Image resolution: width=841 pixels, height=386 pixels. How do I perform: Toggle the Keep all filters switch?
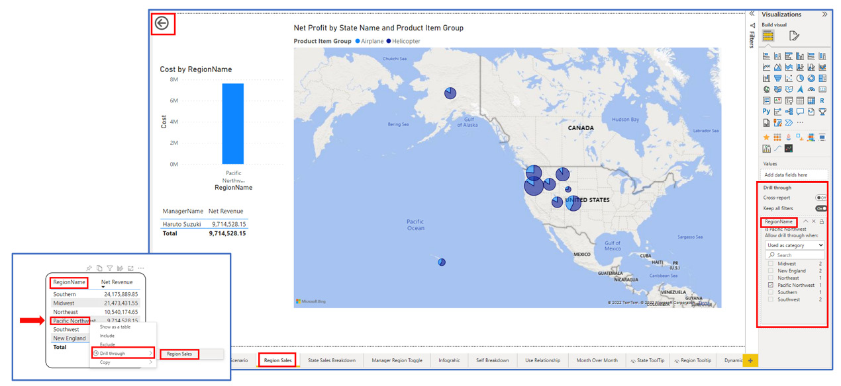[x=821, y=208]
